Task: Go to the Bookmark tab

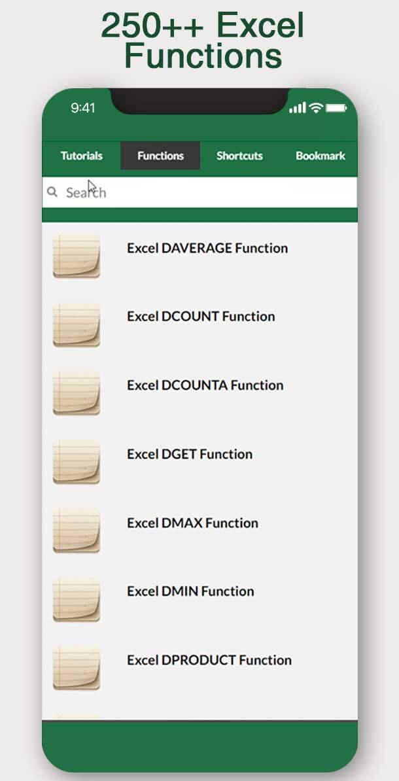Action: tap(321, 156)
